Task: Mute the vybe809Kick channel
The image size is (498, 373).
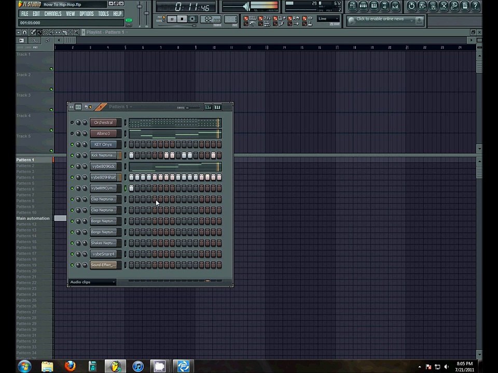Action: click(x=72, y=166)
